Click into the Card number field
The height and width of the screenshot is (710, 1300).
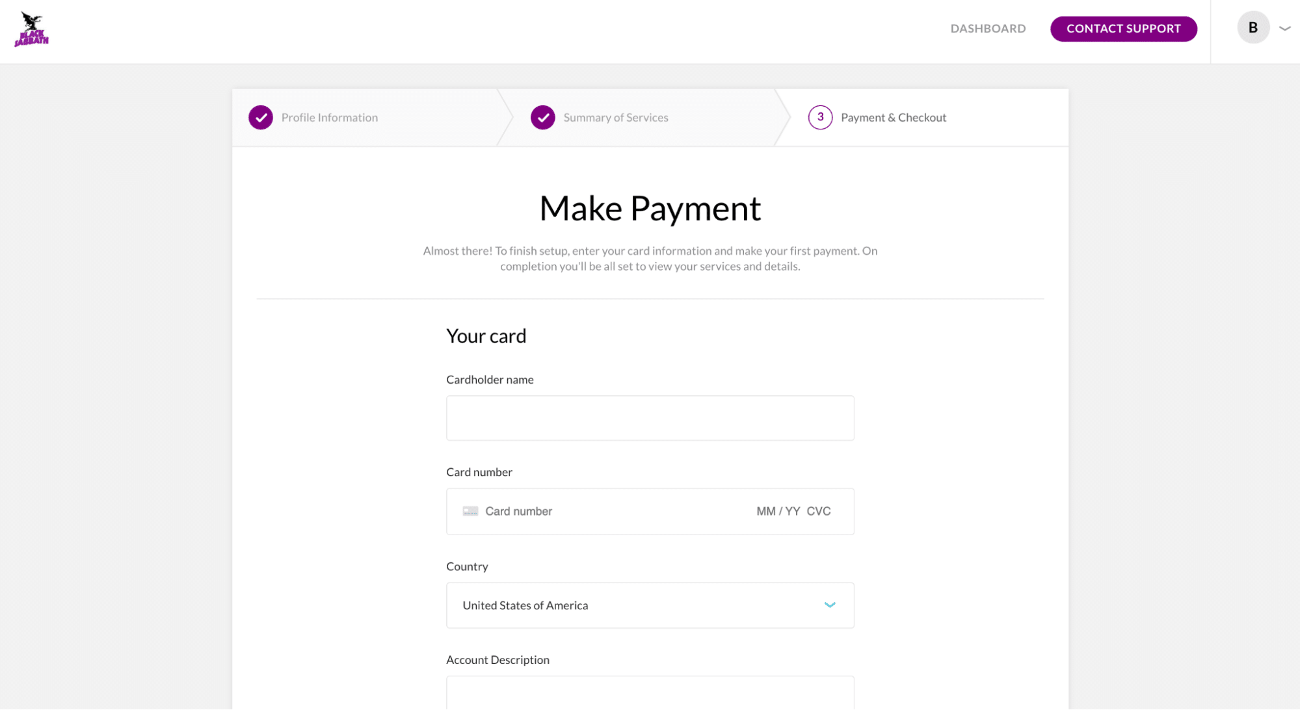pos(611,512)
